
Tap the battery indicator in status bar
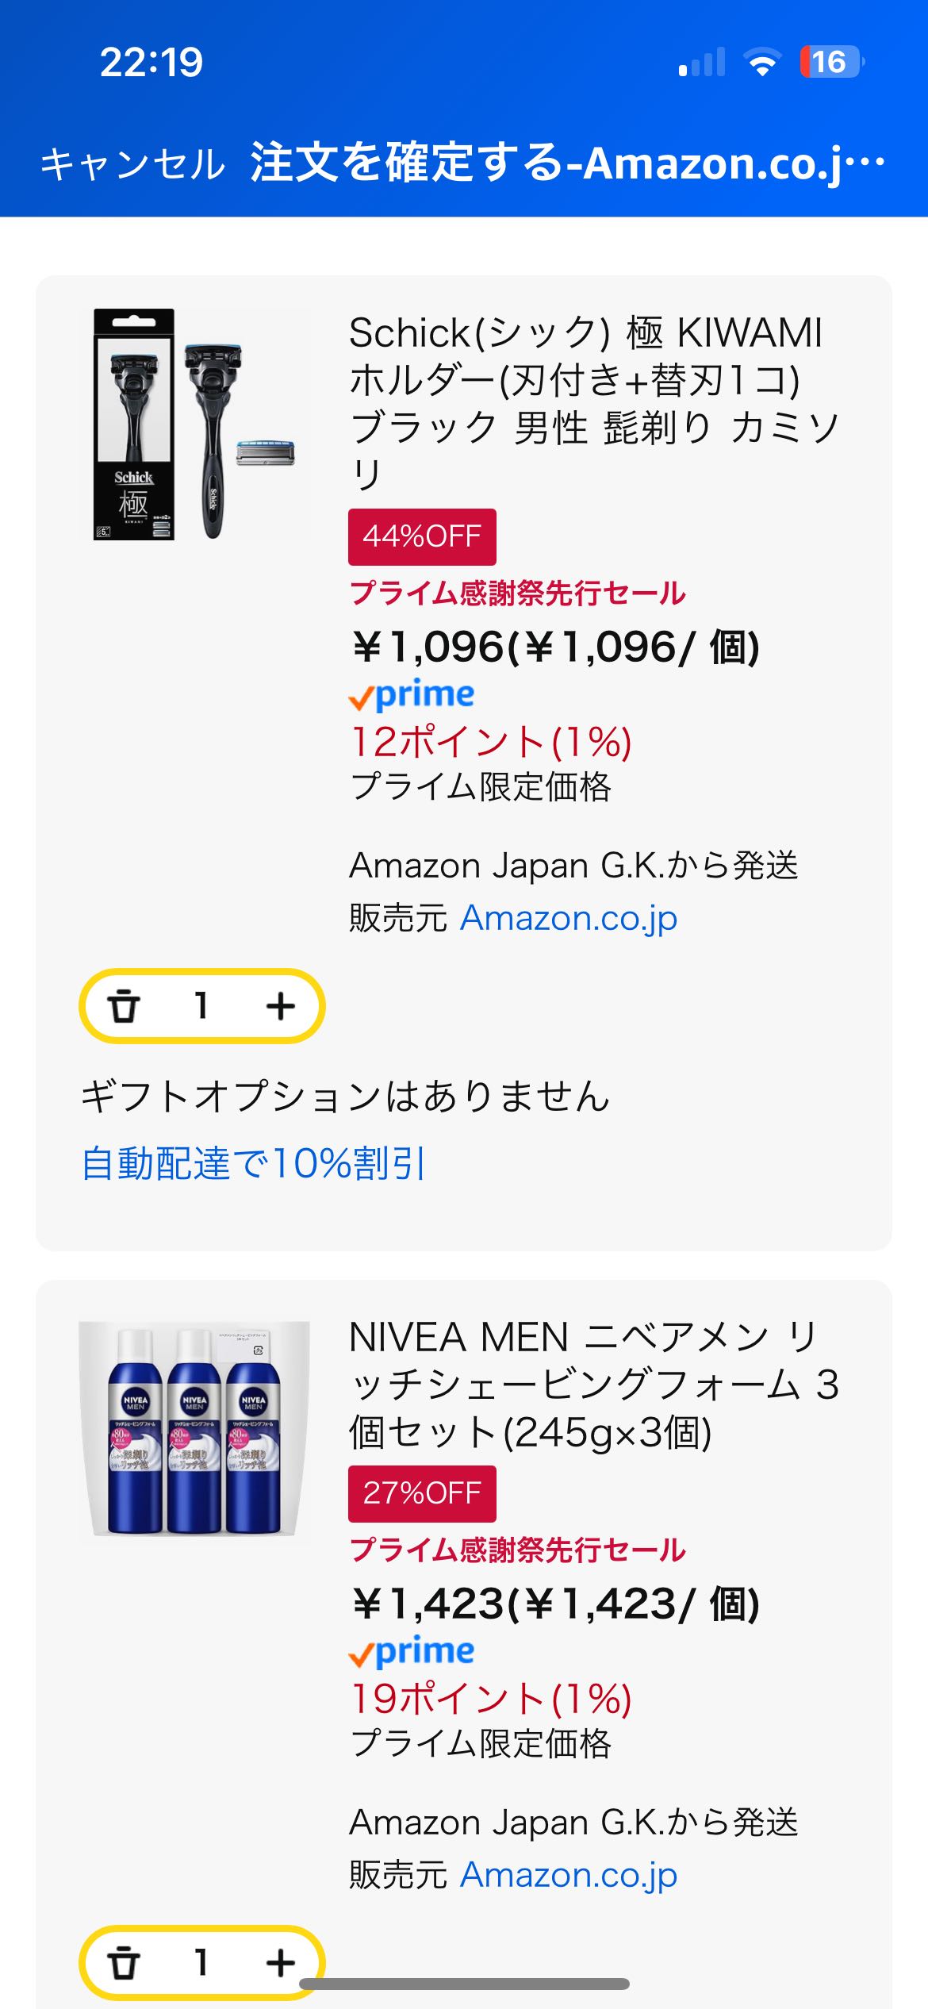click(830, 62)
